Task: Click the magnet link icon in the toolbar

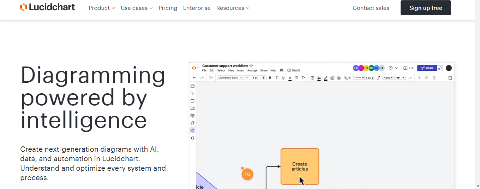Action: pos(427,78)
